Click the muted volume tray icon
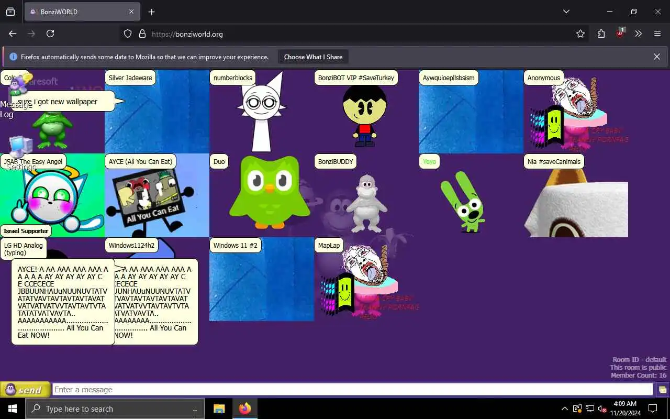 [602, 409]
